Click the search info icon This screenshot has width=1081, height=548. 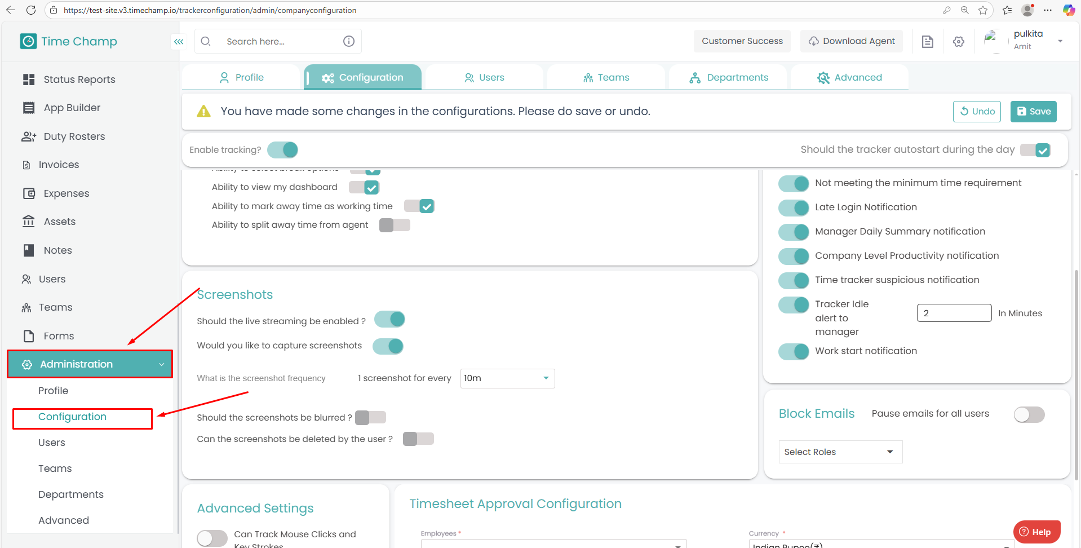pos(349,41)
